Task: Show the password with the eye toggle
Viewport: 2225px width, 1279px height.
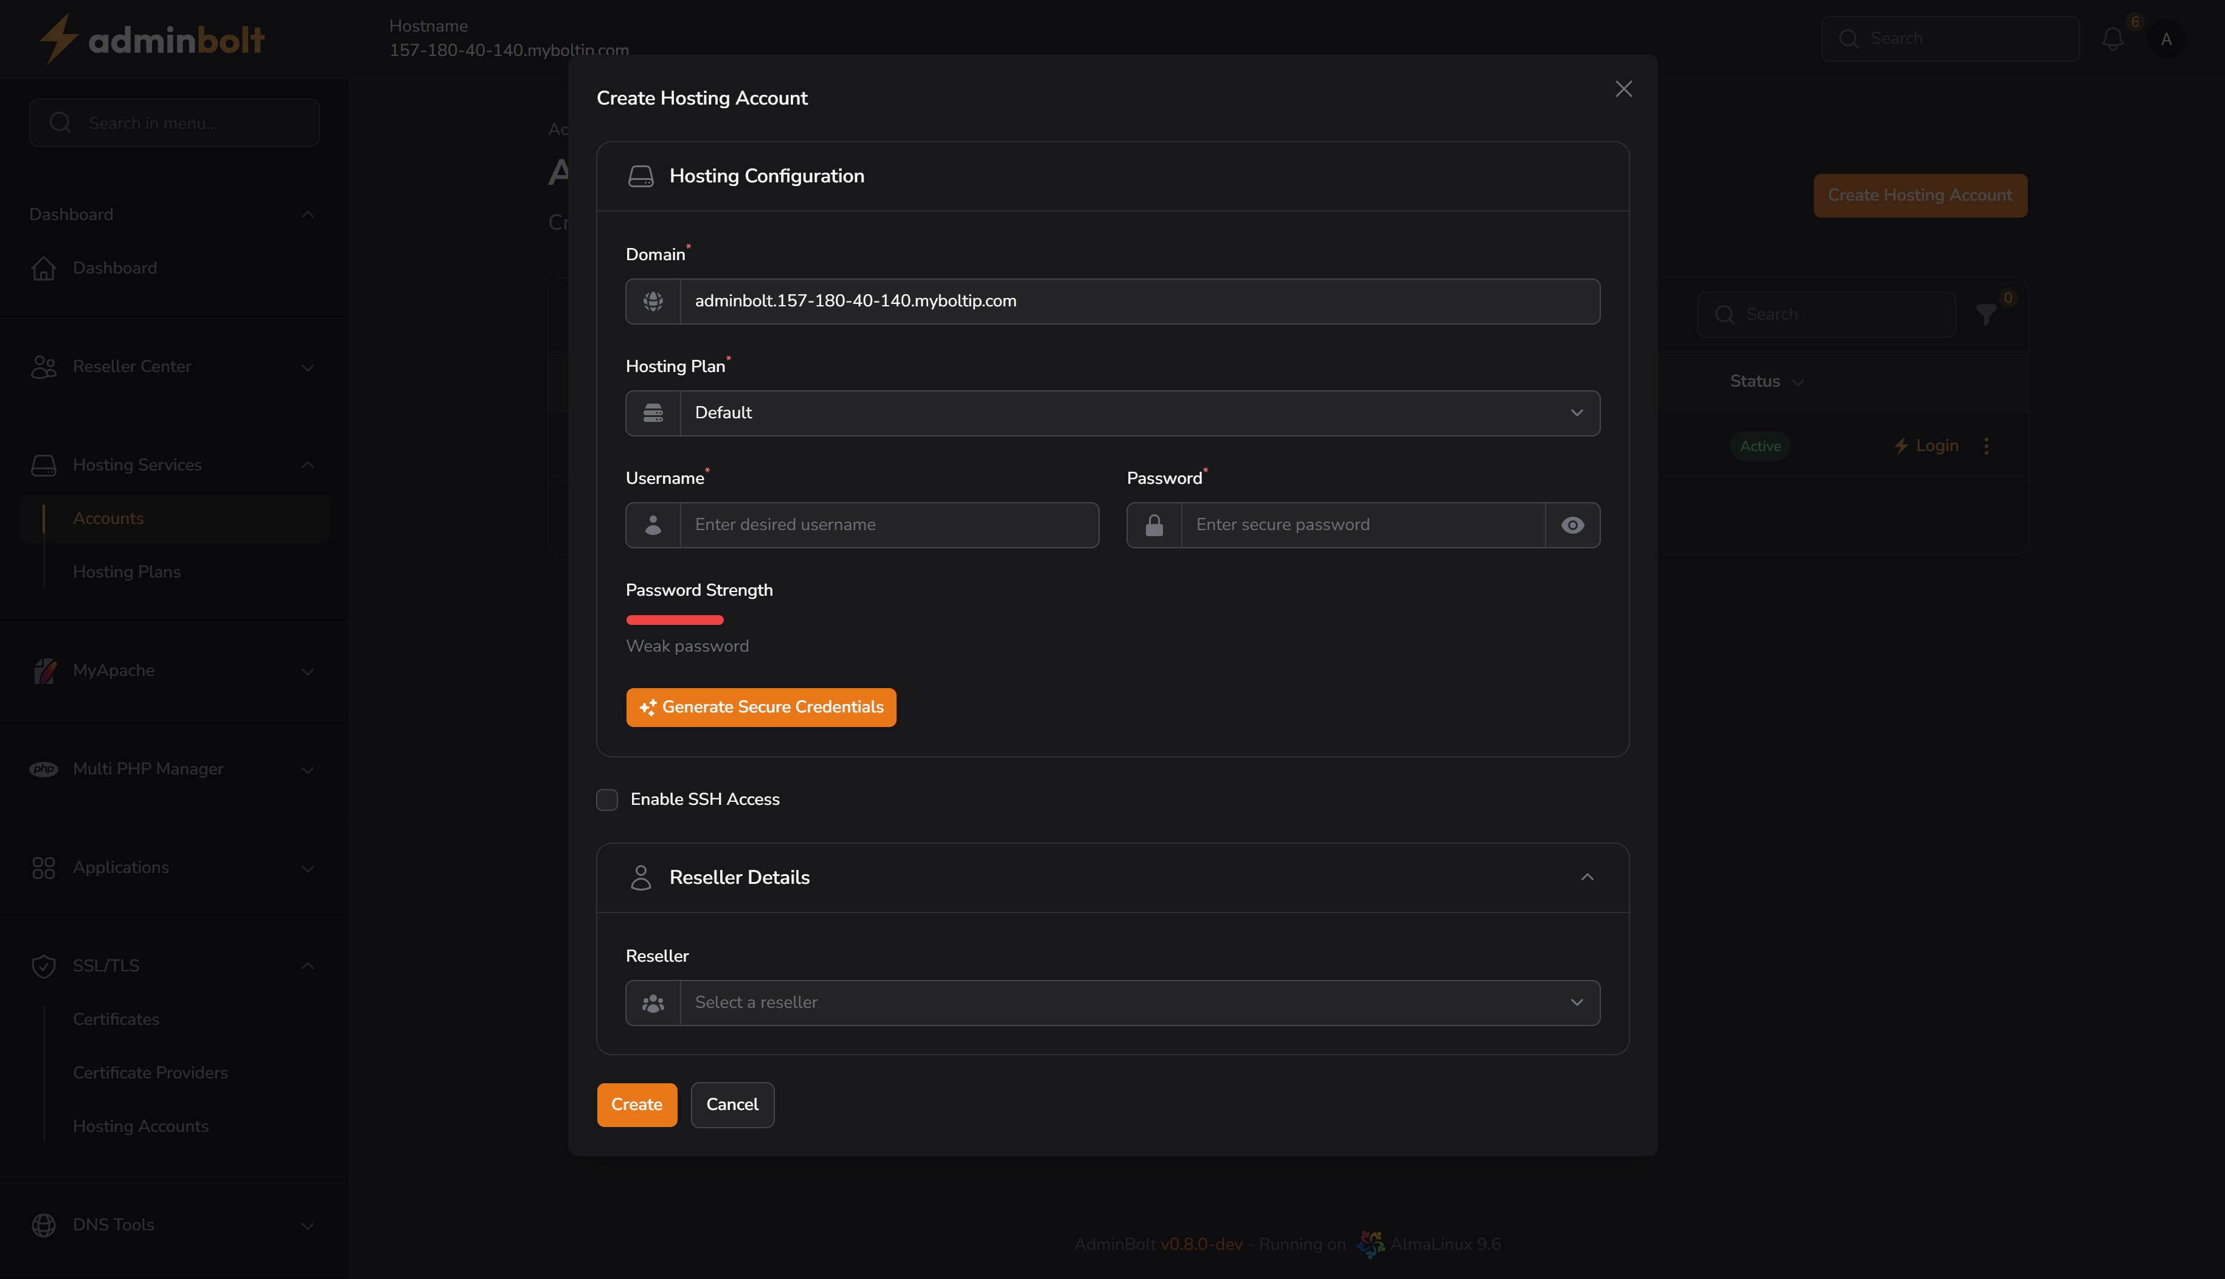Action: (1572, 525)
